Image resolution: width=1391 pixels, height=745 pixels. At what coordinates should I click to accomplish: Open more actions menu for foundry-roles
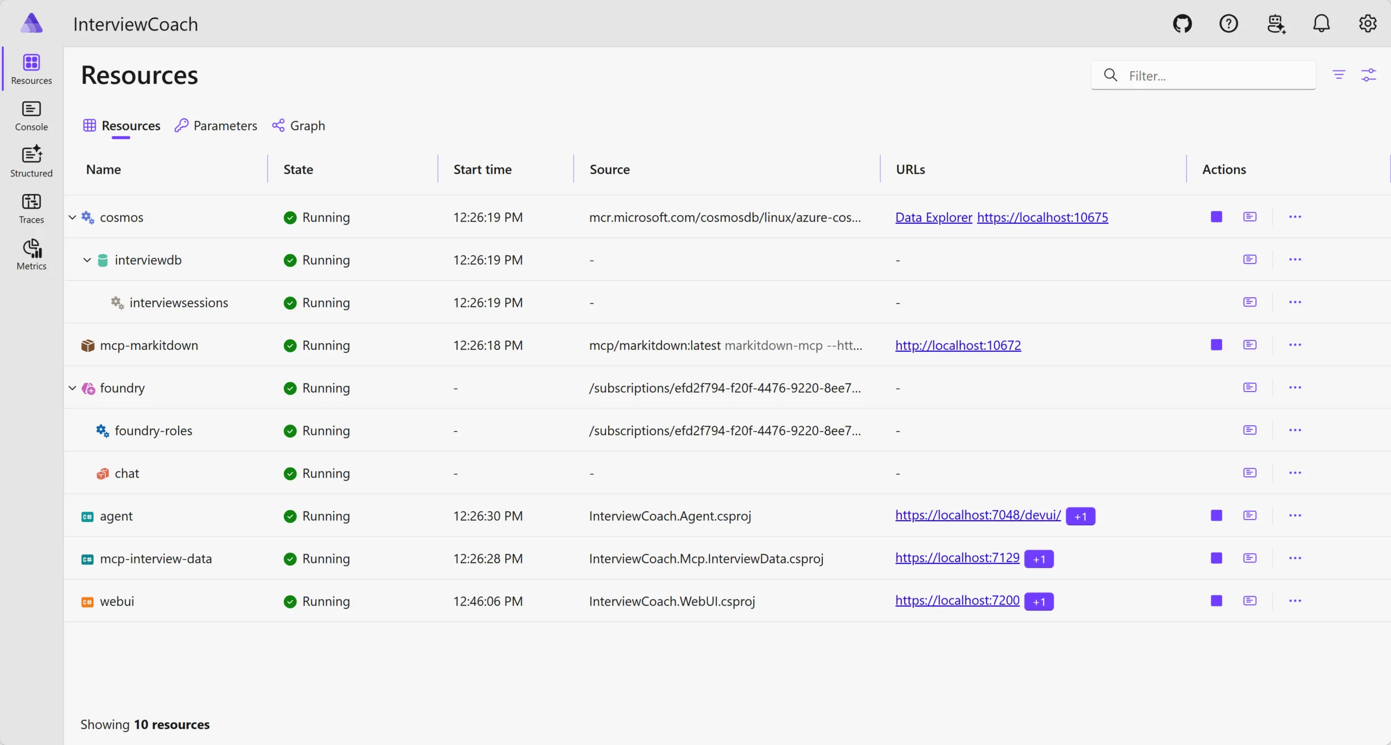click(1295, 430)
